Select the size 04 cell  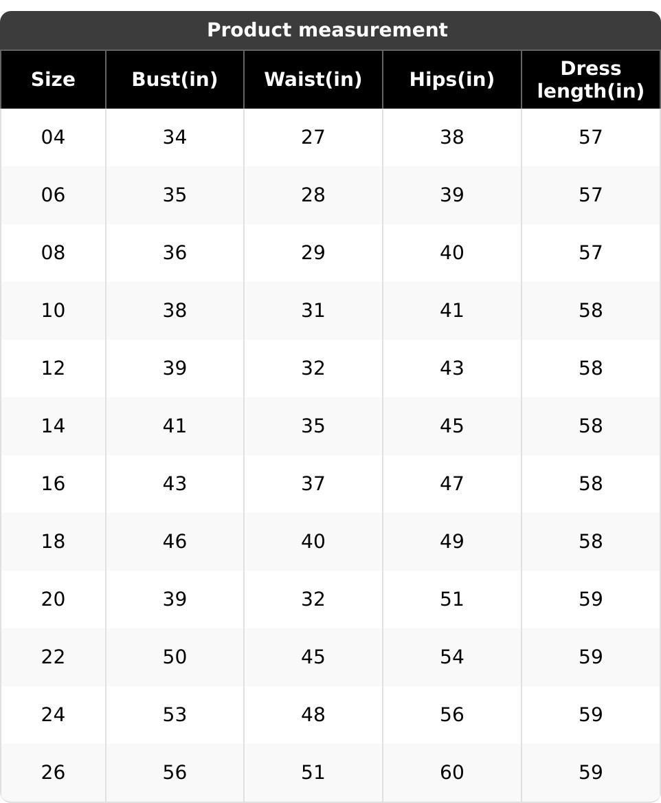pyautogui.click(x=53, y=137)
